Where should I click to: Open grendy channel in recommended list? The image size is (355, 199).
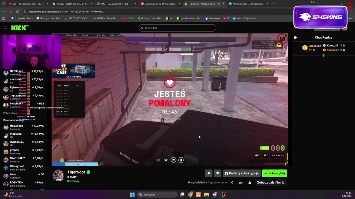pos(23,151)
